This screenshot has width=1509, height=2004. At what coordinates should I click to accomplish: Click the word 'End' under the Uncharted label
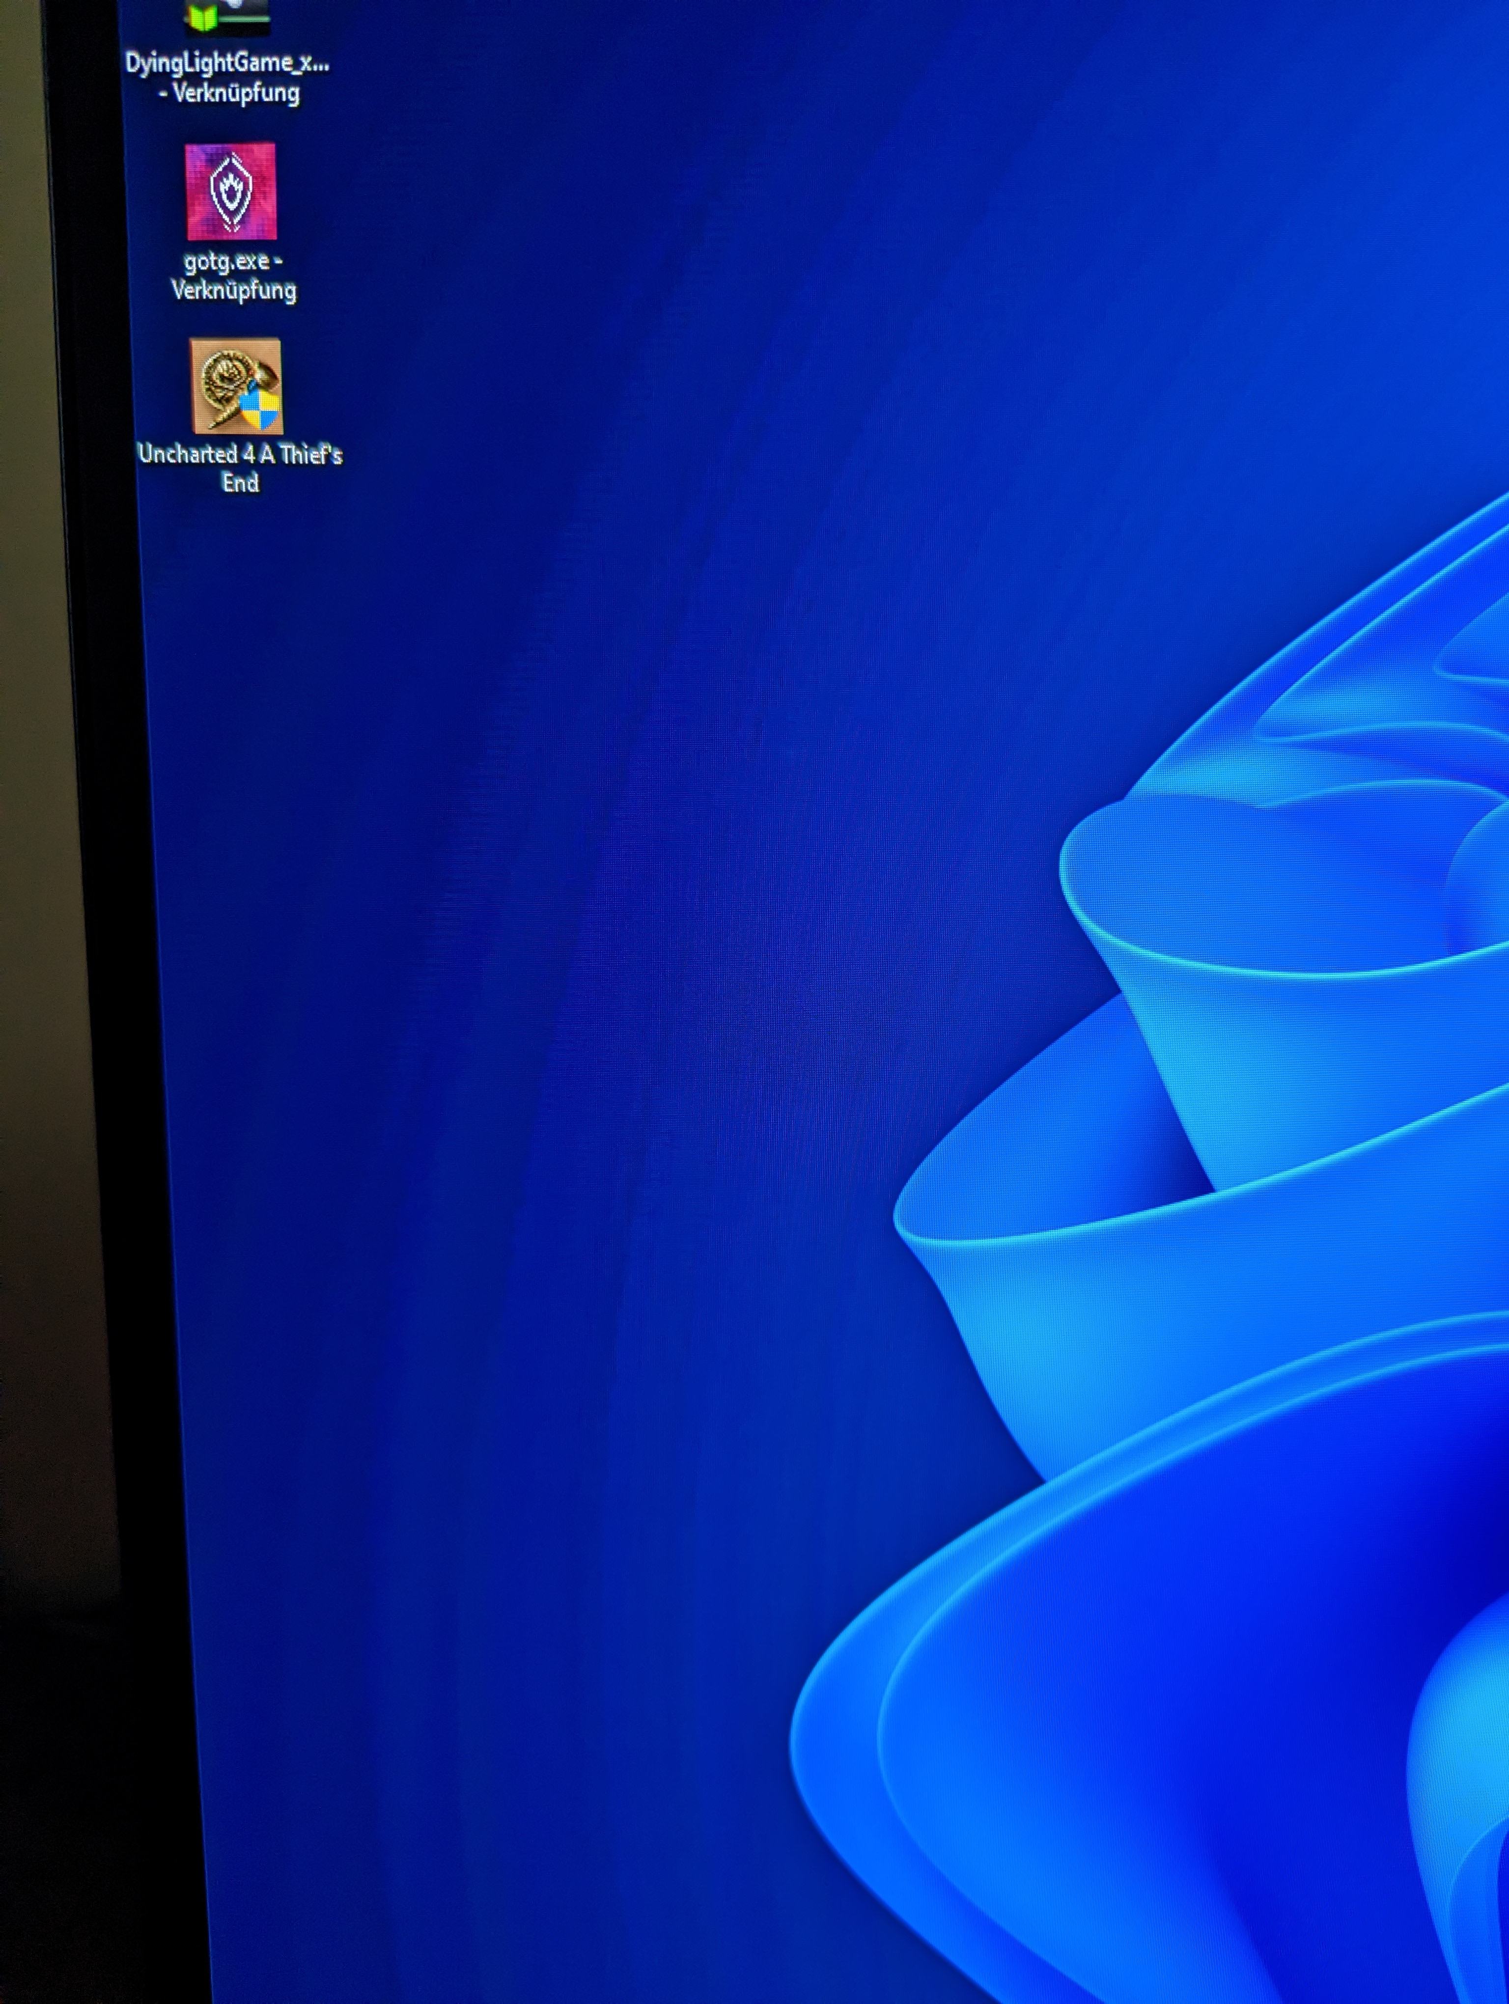[x=241, y=483]
